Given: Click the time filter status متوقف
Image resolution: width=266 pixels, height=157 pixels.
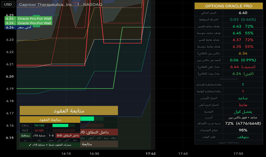Looking at the screenshot, I should coord(243,137).
